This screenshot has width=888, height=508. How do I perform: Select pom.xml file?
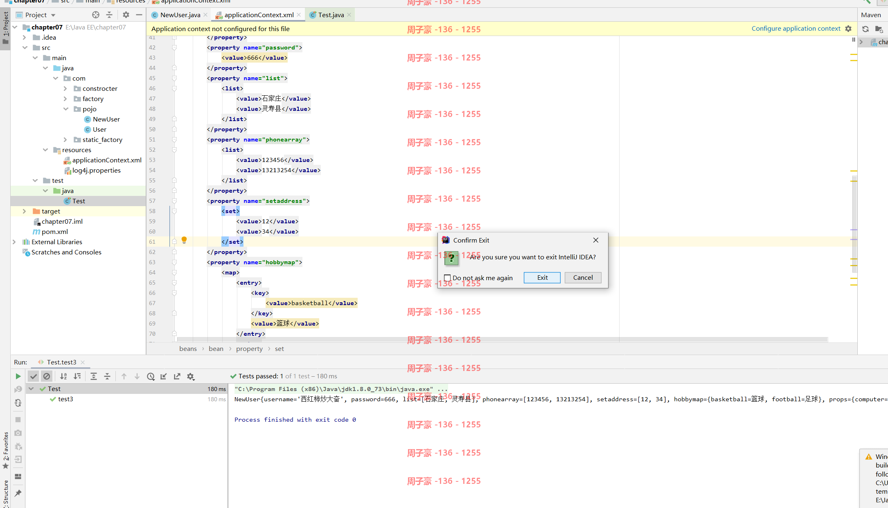tap(54, 232)
